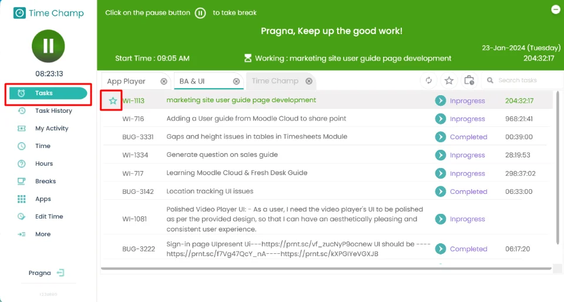The width and height of the screenshot is (564, 302).
Task: Refresh the task list
Action: pyautogui.click(x=428, y=80)
